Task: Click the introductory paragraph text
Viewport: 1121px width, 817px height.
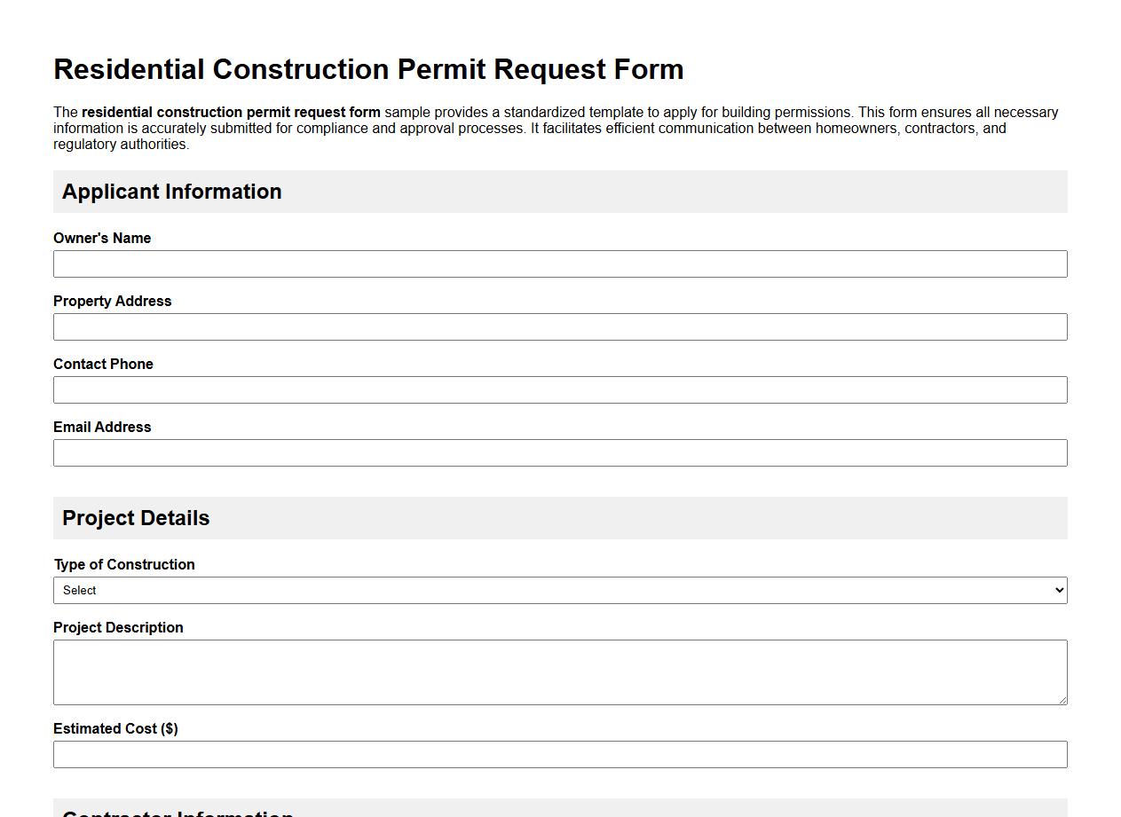Action: click(533, 128)
